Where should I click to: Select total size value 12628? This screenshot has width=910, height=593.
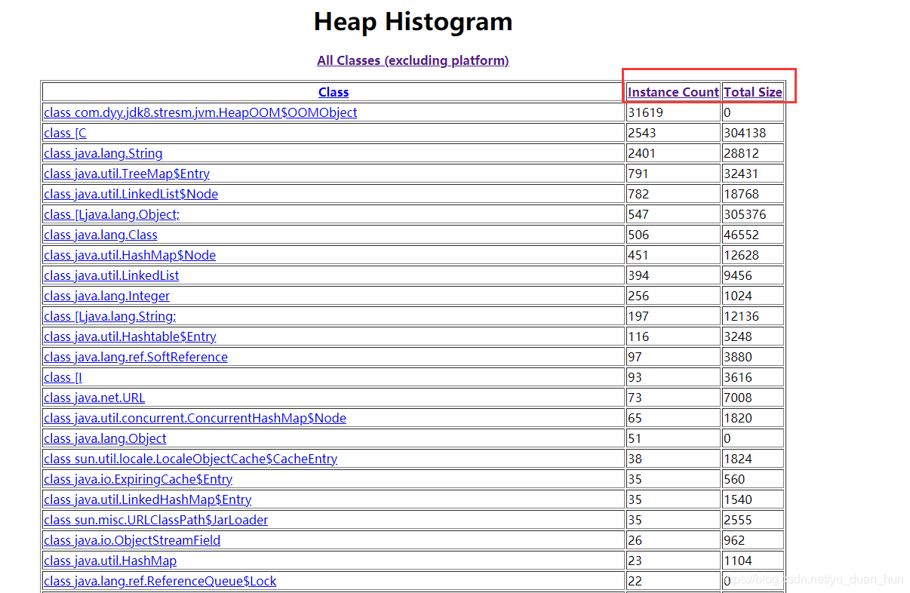click(741, 255)
